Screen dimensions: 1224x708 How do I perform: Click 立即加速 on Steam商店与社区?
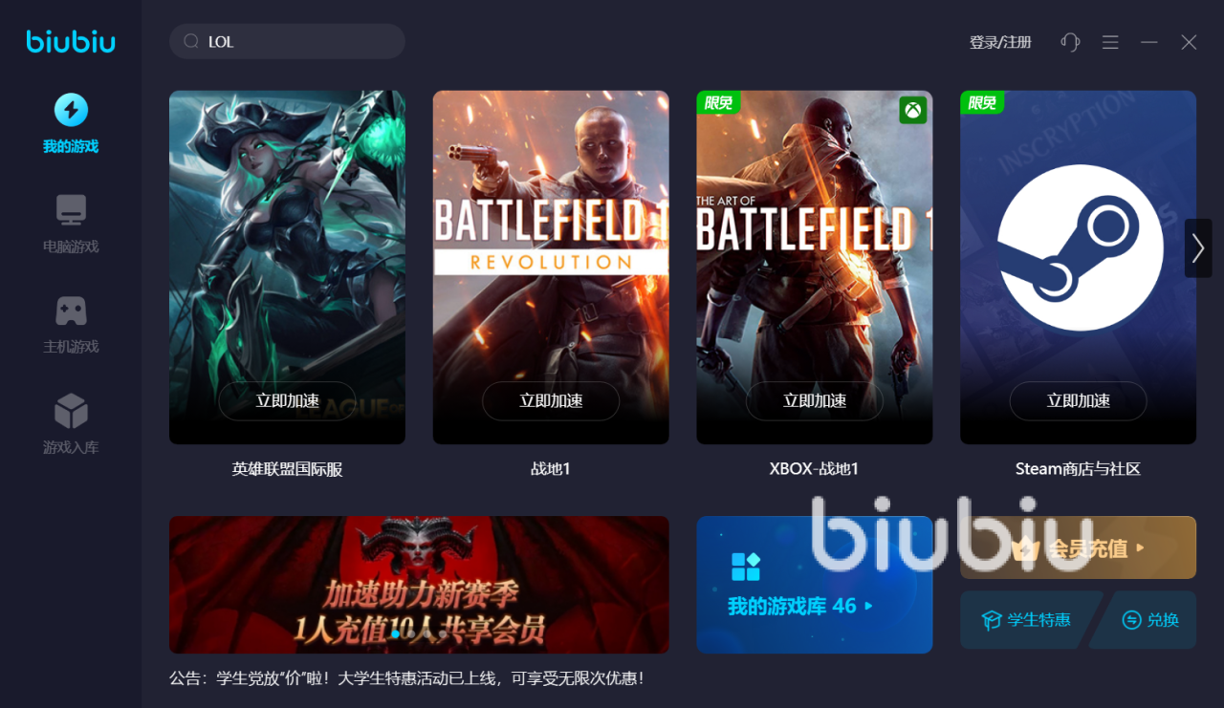click(1079, 401)
